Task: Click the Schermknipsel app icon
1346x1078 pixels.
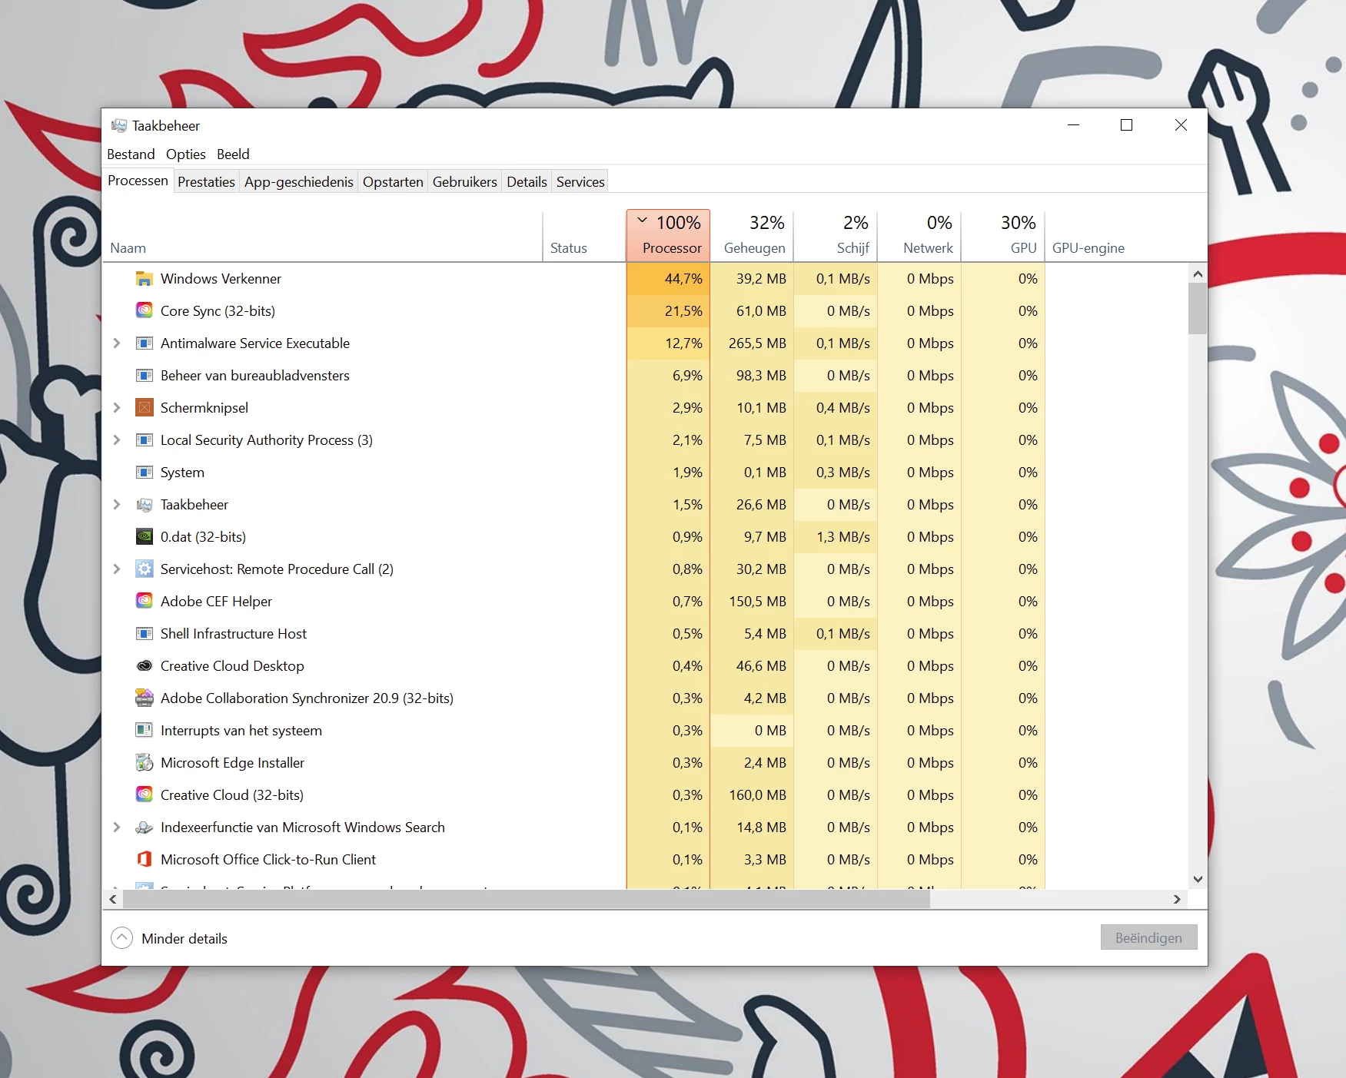Action: pos(144,408)
